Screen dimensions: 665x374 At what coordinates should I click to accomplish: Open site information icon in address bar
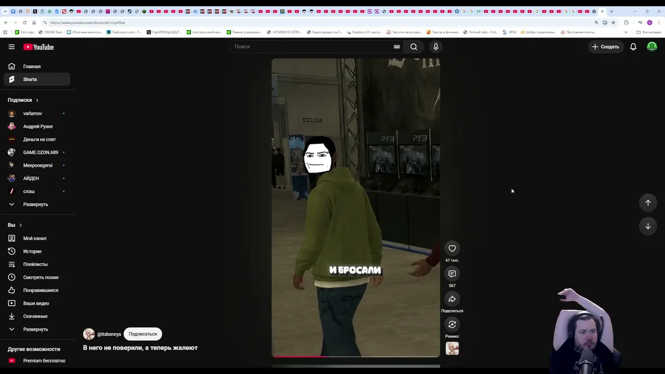pyautogui.click(x=45, y=23)
